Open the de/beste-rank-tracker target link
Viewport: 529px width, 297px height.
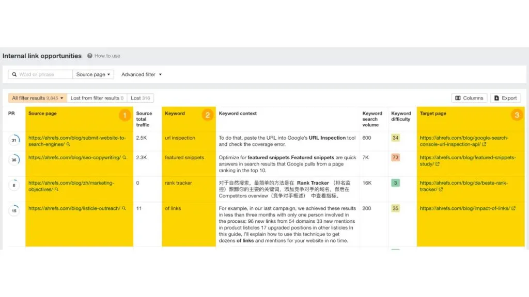[x=463, y=186]
